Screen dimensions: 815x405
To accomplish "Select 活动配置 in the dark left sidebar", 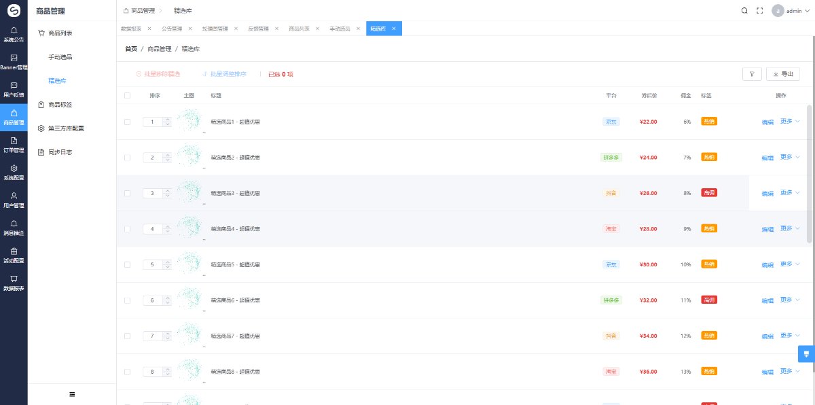I will [x=14, y=255].
